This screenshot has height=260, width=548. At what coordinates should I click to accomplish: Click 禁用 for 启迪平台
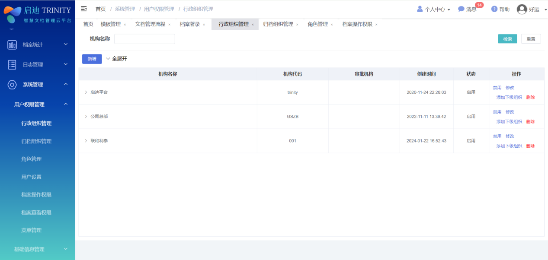(497, 88)
